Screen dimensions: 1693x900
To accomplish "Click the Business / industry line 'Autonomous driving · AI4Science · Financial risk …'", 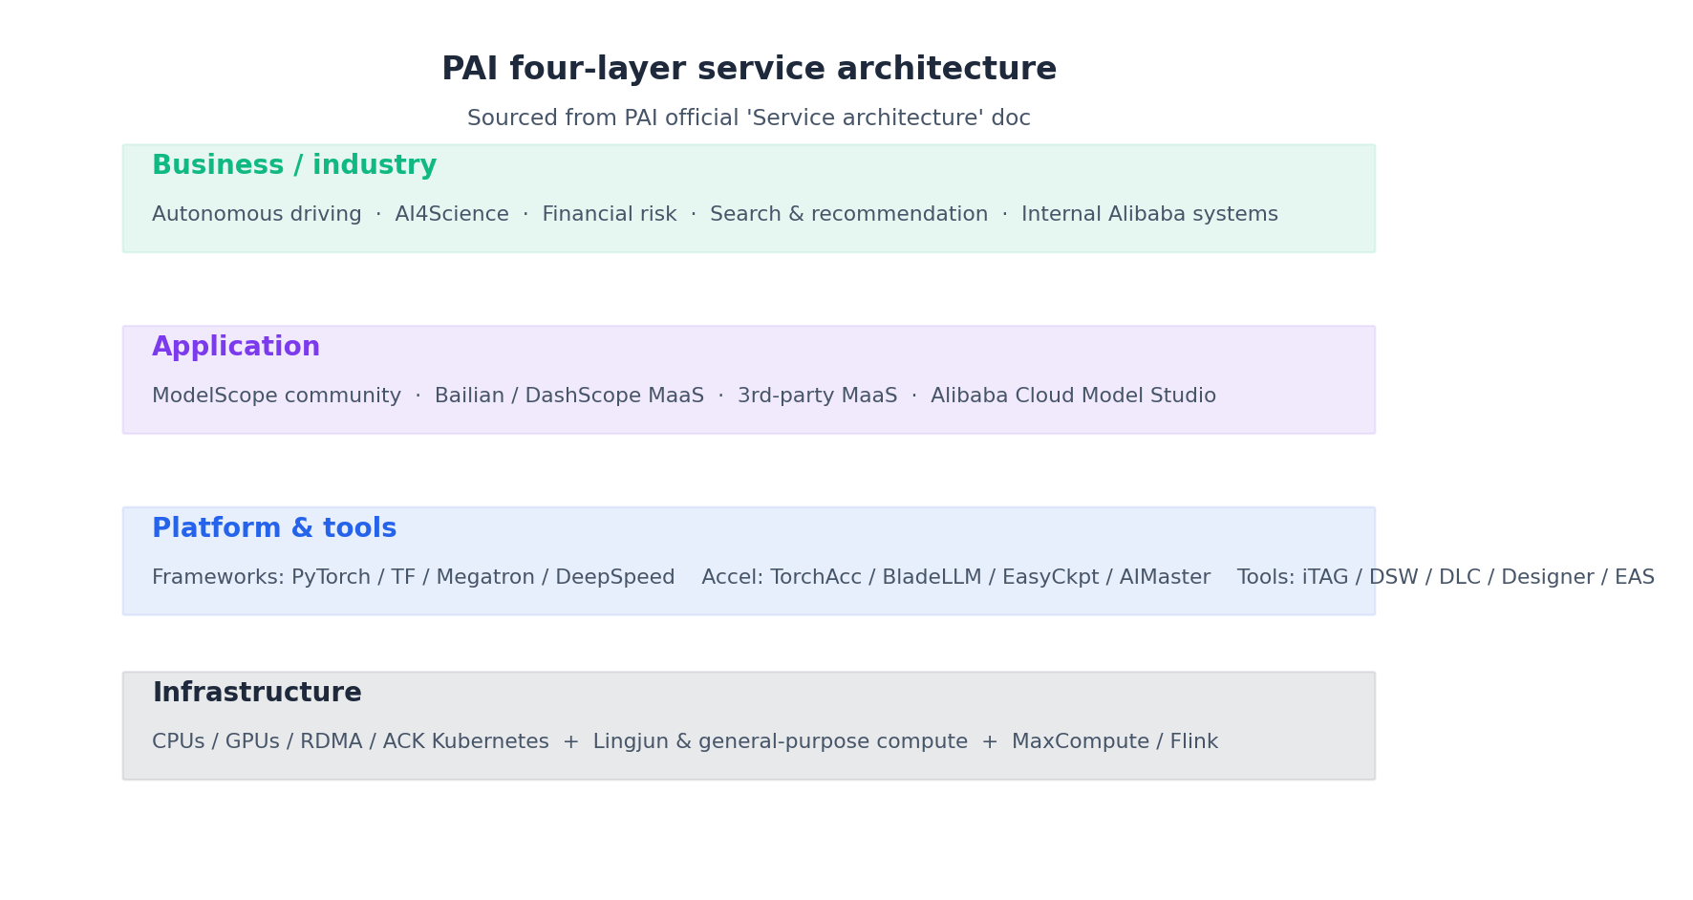I will pyautogui.click(x=715, y=214).
